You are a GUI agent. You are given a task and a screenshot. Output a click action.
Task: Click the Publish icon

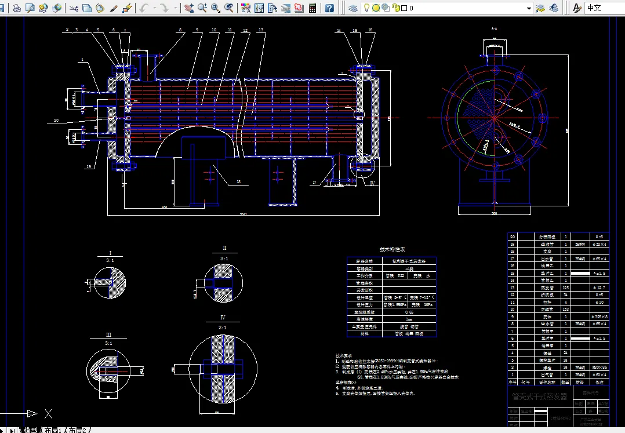point(43,8)
